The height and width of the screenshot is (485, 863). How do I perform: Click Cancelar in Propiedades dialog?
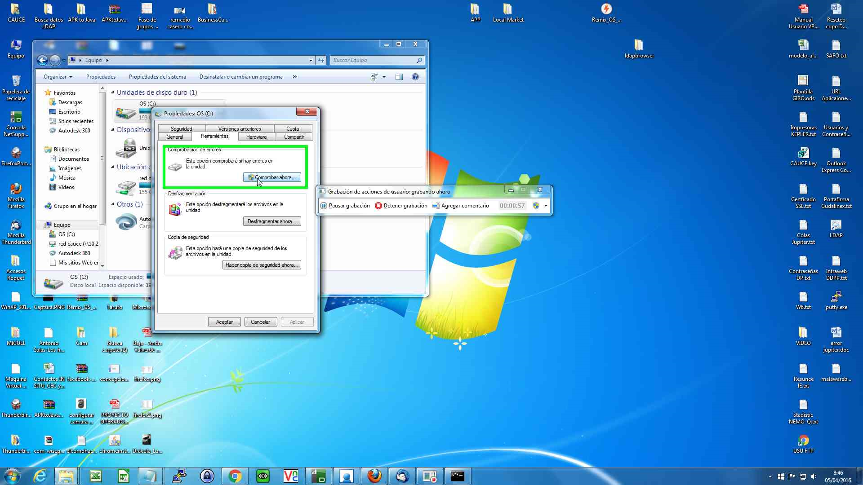pyautogui.click(x=260, y=322)
